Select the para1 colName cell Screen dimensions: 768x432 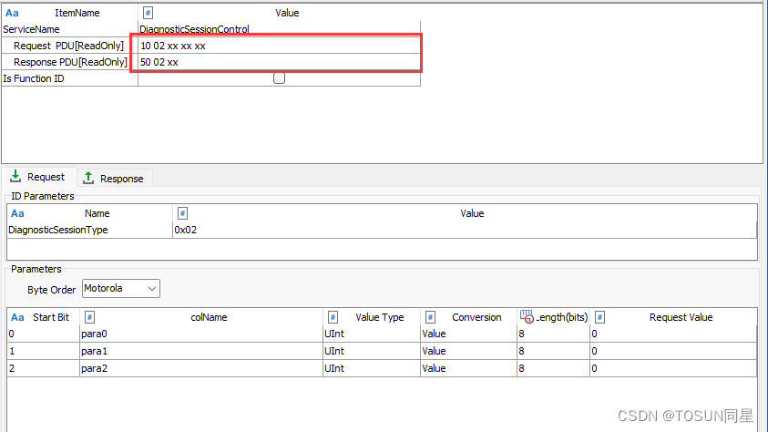pyautogui.click(x=200, y=351)
